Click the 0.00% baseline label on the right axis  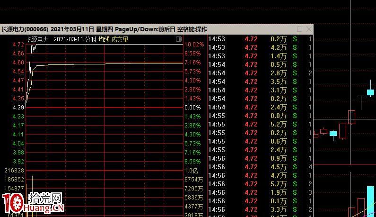click(x=192, y=108)
